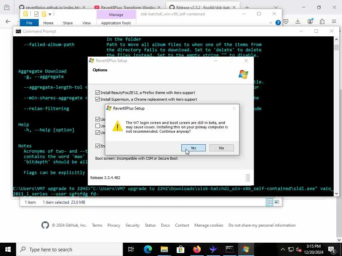Open Contact link in GitHub footer
Viewport: 342px width, 256px height.
182,225
